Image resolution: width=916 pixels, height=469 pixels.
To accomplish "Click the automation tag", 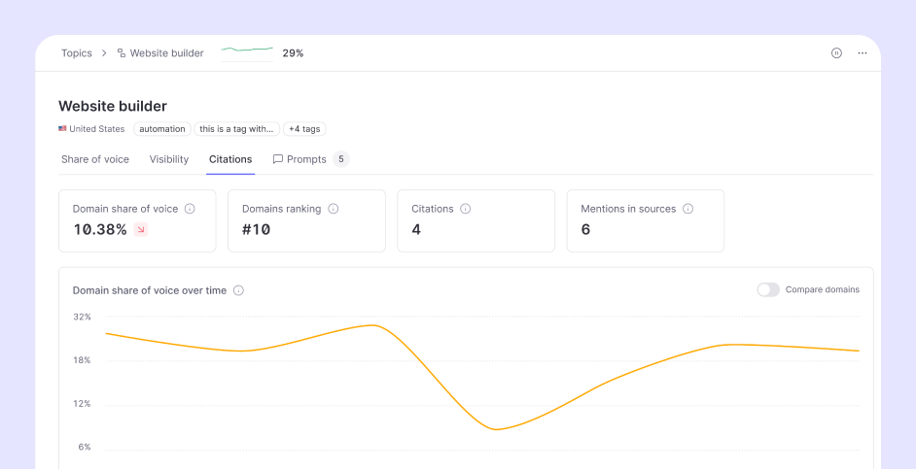I will click(162, 129).
